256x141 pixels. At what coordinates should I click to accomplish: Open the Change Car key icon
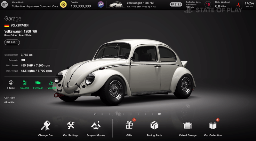[x=45, y=126]
